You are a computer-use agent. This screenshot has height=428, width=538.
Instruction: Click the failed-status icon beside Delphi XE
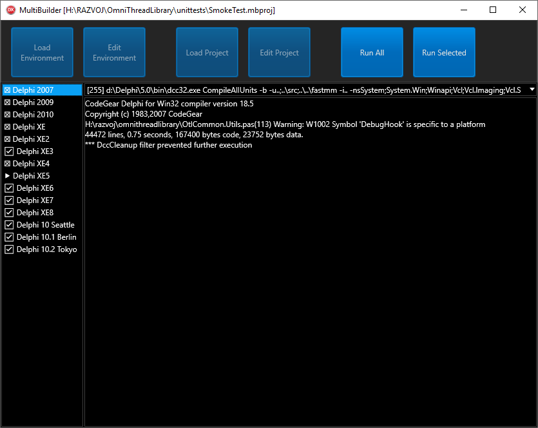click(x=7, y=127)
